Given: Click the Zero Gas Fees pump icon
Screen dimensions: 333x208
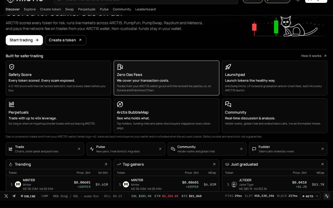Looking at the screenshot, I should coord(120,67).
